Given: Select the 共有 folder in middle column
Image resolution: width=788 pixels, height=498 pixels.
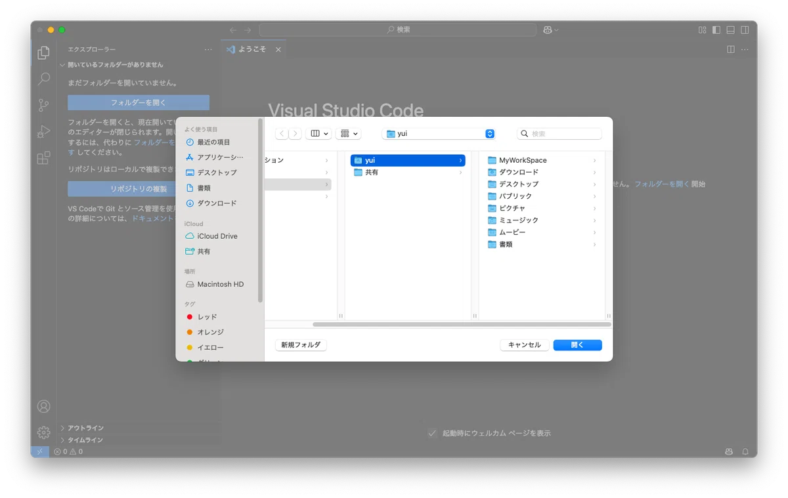Looking at the screenshot, I should [408, 173].
